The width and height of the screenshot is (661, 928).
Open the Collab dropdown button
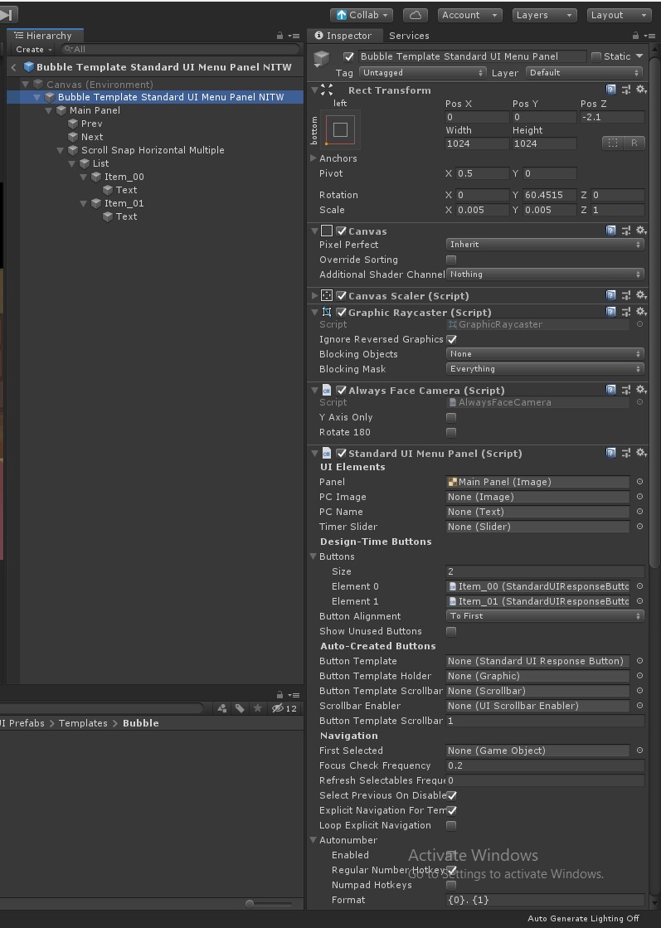tap(361, 15)
